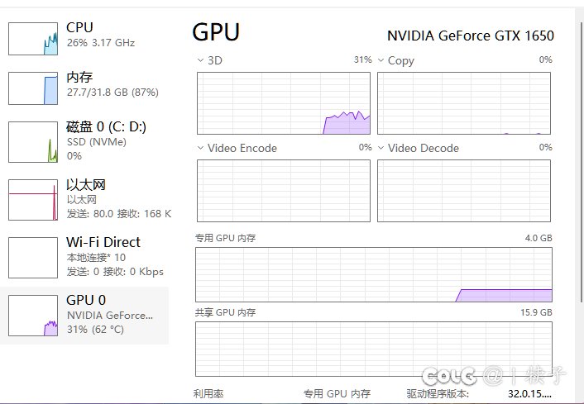This screenshot has height=404, width=584.
Task: Click the 3D utilization graph
Action: (x=284, y=103)
